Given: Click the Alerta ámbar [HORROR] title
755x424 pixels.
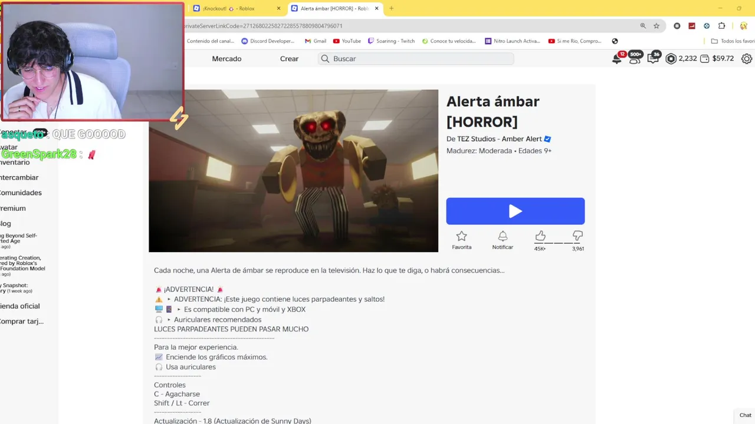Looking at the screenshot, I should pyautogui.click(x=493, y=111).
